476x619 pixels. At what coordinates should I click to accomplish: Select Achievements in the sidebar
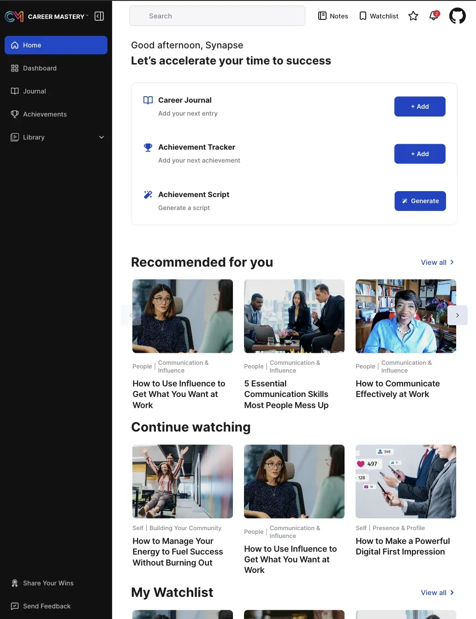56,114
